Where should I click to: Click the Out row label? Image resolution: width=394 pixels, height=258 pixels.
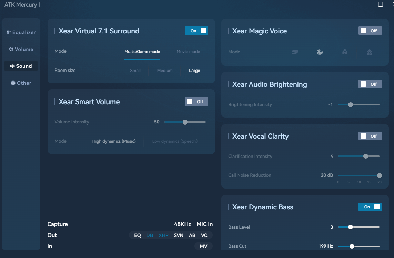point(52,235)
